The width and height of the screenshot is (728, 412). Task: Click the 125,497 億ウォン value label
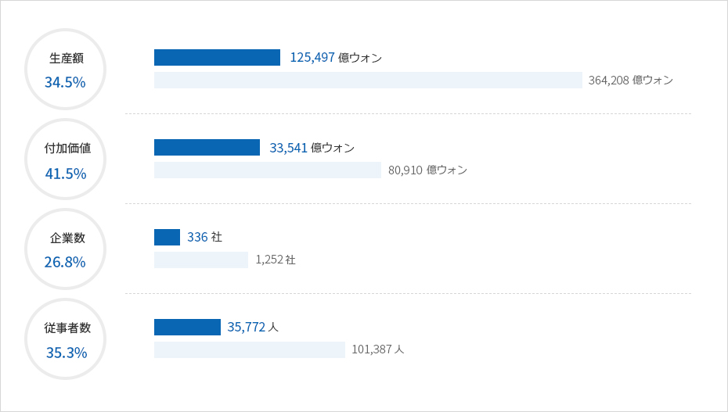pyautogui.click(x=336, y=58)
